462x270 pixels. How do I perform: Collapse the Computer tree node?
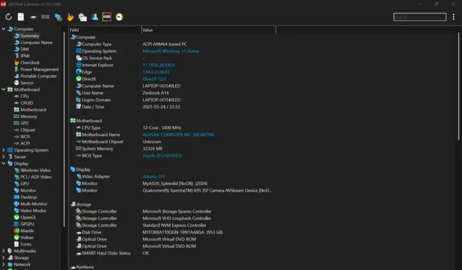tap(3, 29)
